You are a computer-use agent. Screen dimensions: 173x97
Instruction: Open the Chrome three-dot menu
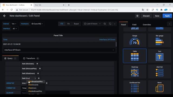(x=170, y=10)
